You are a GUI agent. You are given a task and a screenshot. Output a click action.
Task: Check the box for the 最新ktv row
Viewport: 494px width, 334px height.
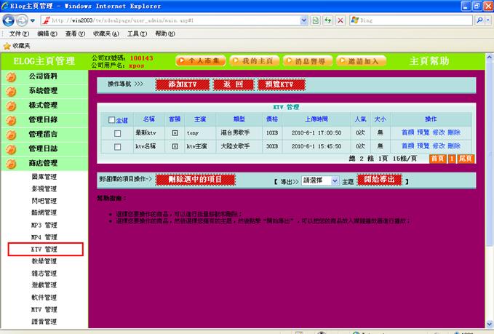pos(117,133)
